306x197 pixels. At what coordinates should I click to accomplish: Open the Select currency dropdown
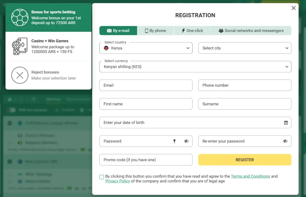point(195,67)
